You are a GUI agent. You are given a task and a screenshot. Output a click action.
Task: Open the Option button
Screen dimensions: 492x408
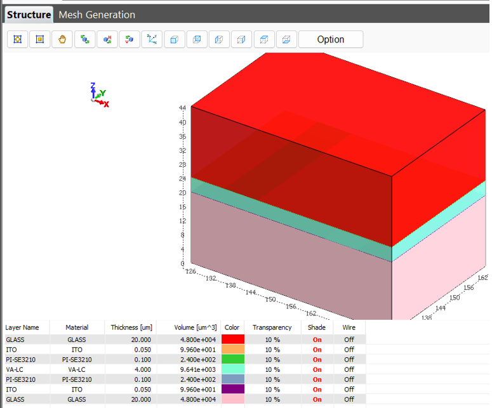pos(330,39)
